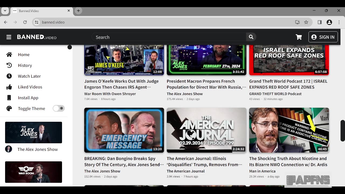Screen dimensions: 345x194
Task: Switch the Toggle Theme switch
Action: click(x=58, y=108)
